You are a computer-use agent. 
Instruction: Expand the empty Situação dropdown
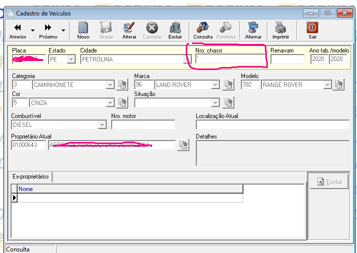click(x=215, y=102)
